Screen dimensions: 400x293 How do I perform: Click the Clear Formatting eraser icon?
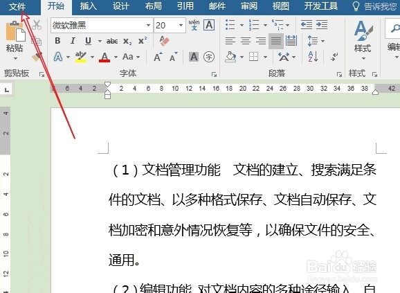tap(164, 41)
